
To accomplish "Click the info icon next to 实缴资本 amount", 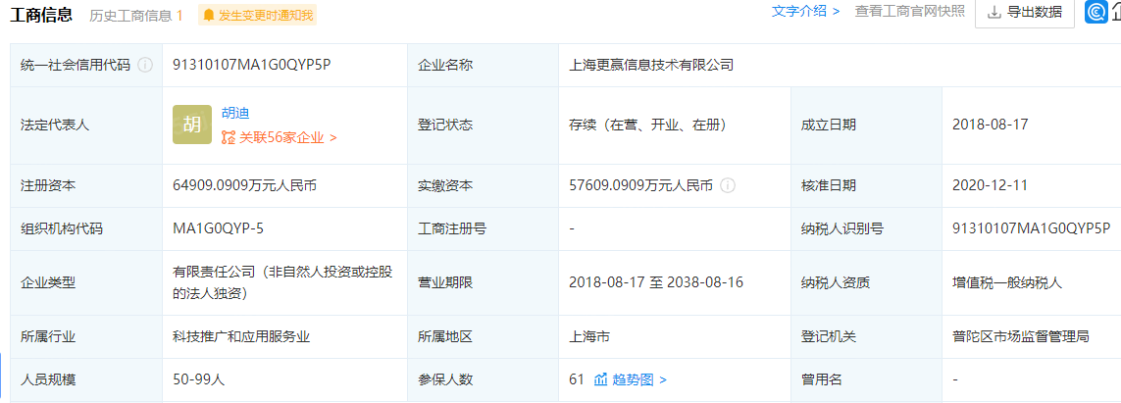I will click(728, 185).
